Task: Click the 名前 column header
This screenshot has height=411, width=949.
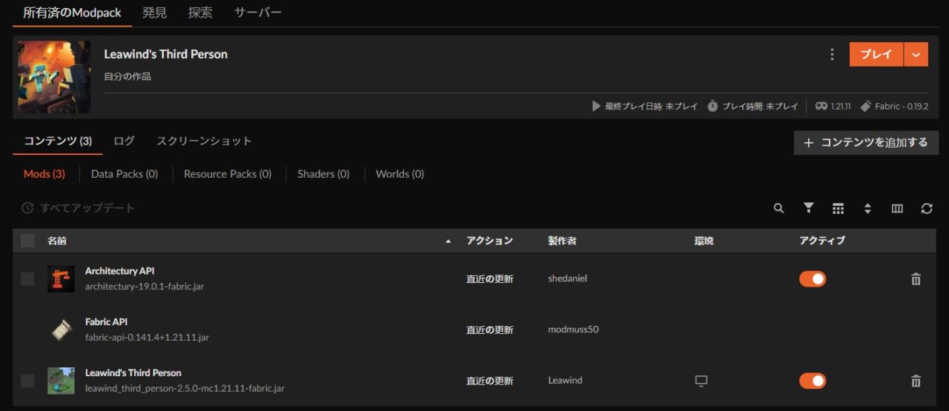Action: 57,241
